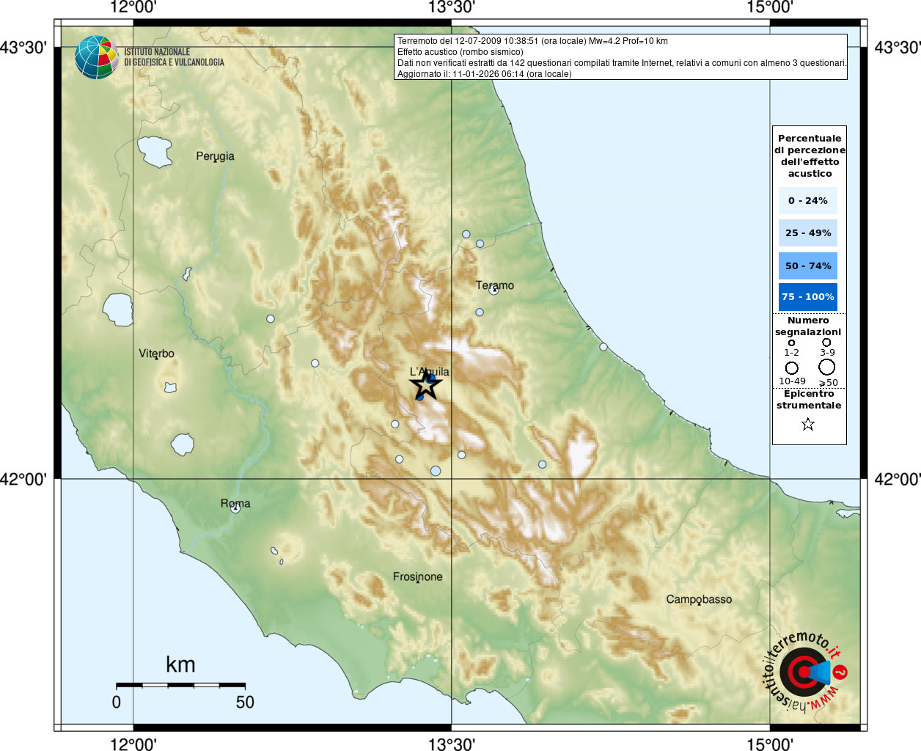The image size is (921, 751).
Task: Click the black and white scale bar
Action: [180, 685]
